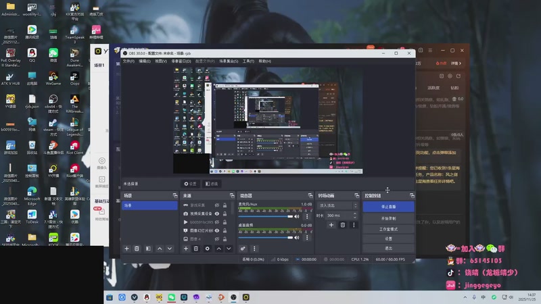This screenshot has width=541, height=304.
Task: Toggle lock on 游戏采集 source
Action: (x=225, y=205)
